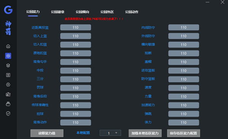Viewport: 228px width, 139px height.
Task: Click the 防守篮板 value field
Action: (183, 79)
